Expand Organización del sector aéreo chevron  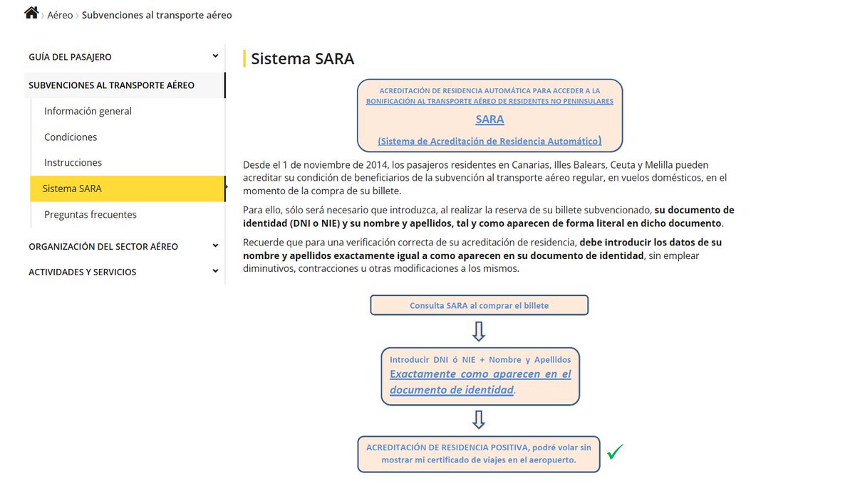coord(215,246)
